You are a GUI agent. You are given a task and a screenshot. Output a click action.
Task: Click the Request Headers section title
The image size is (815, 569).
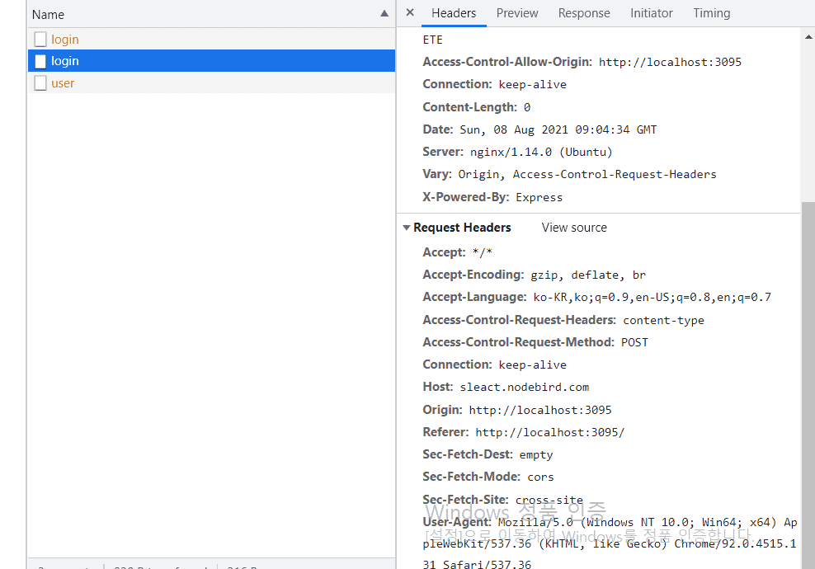[462, 228]
